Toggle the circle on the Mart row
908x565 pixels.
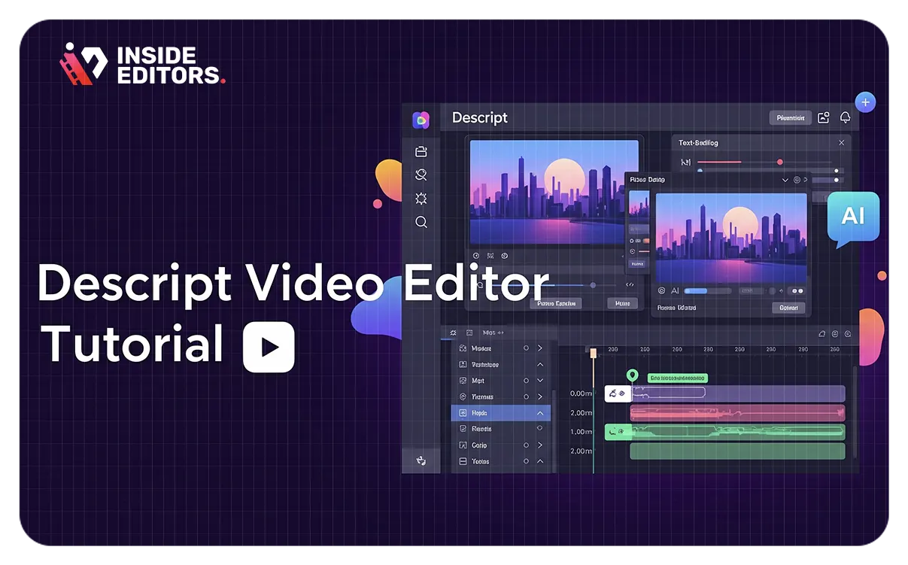click(x=526, y=381)
